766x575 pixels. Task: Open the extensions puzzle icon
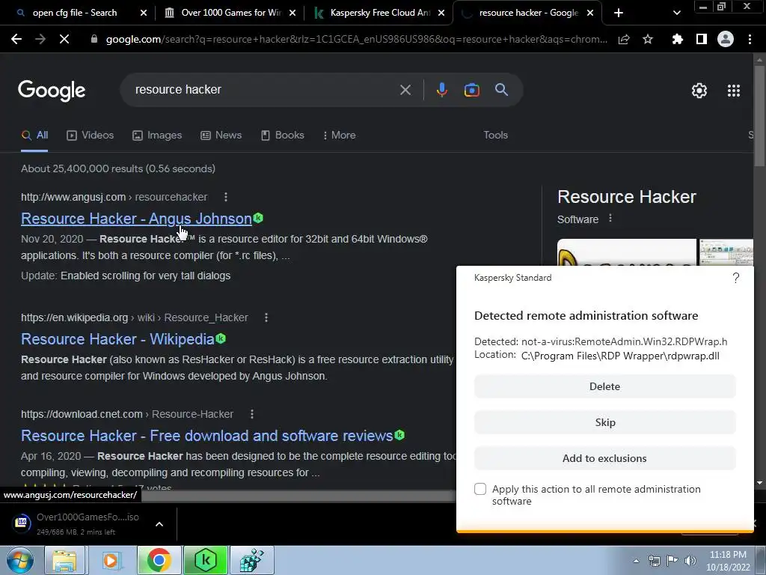[678, 39]
